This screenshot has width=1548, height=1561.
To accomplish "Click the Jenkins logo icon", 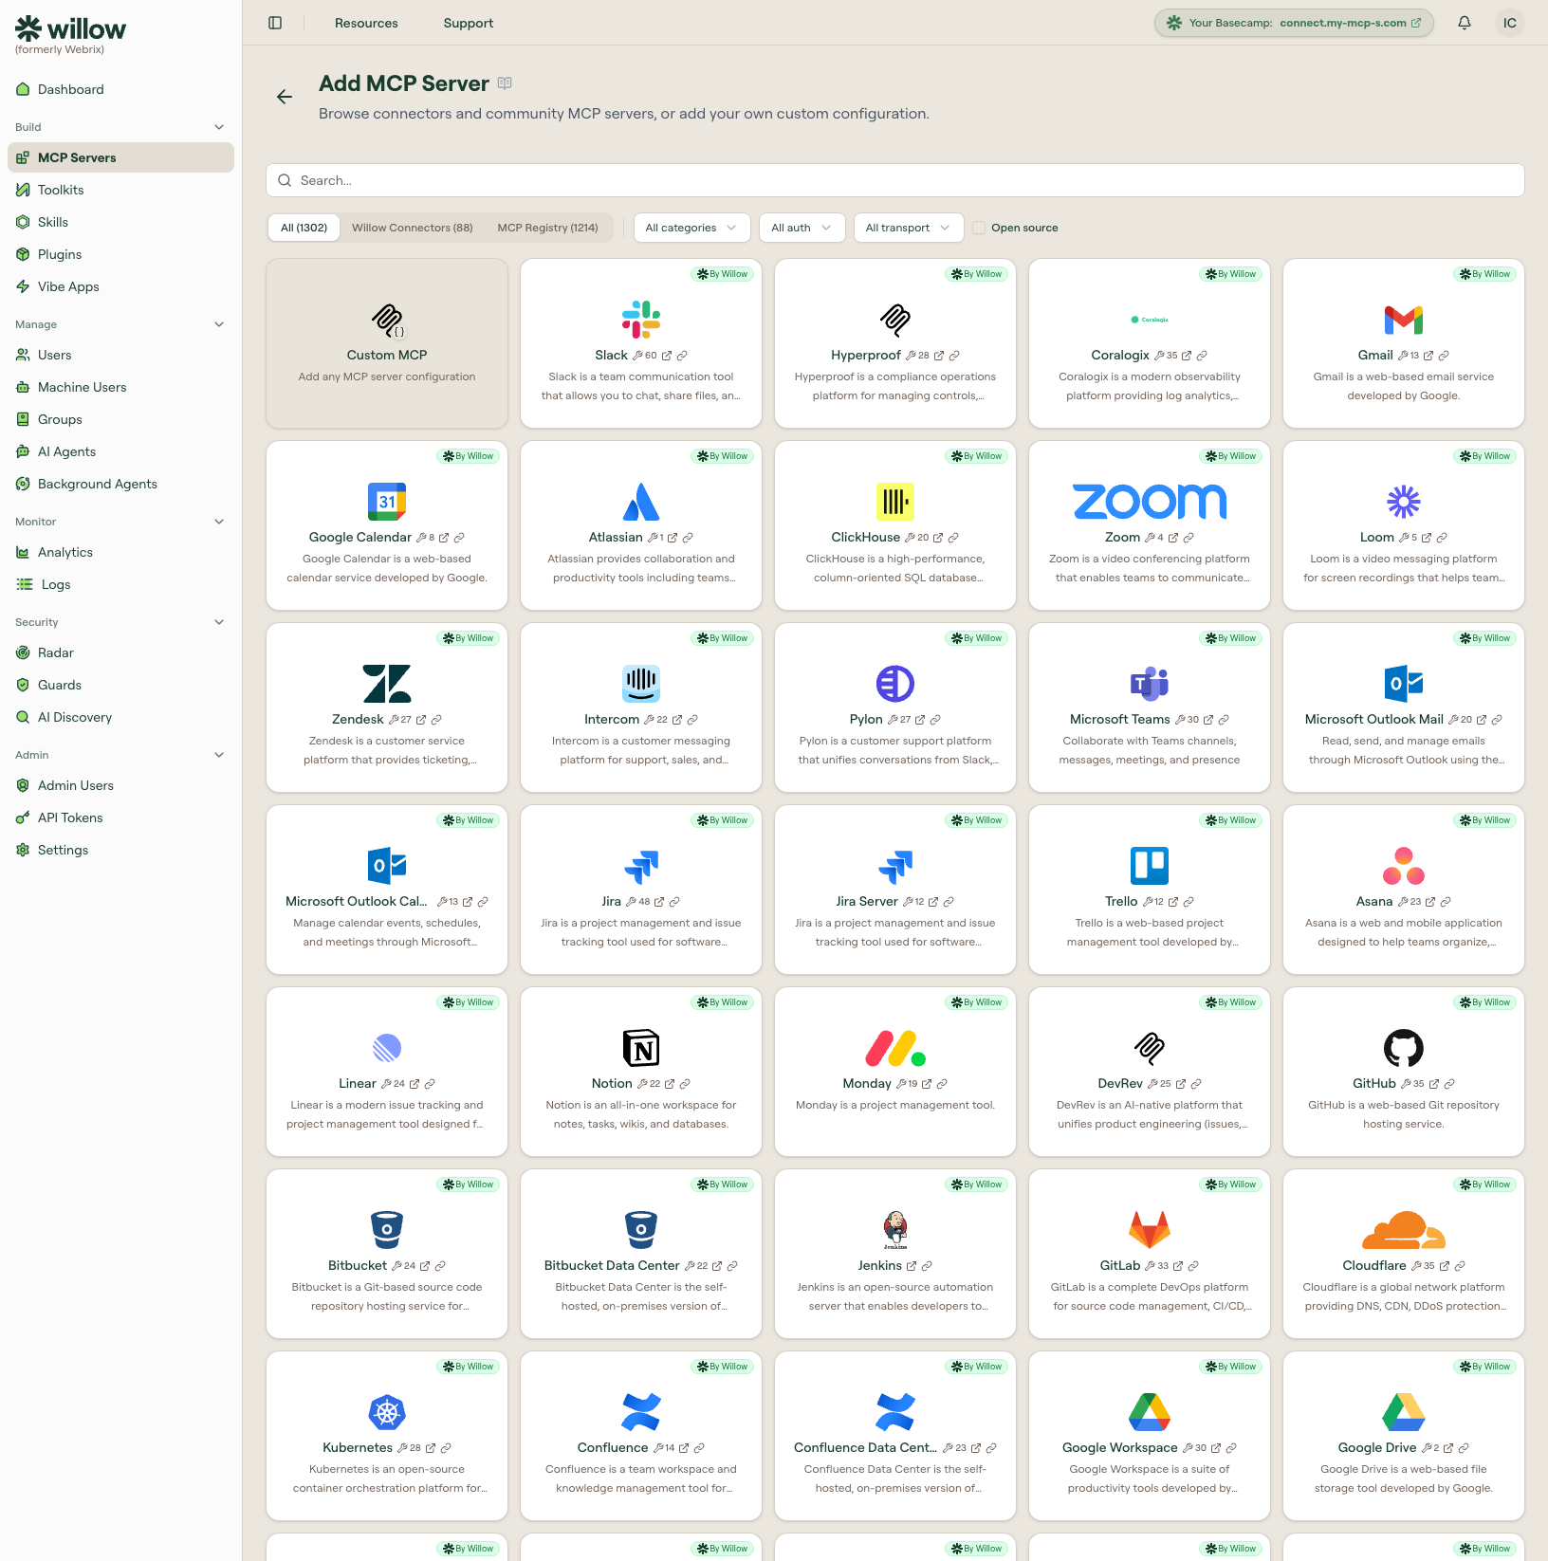I will (895, 1230).
